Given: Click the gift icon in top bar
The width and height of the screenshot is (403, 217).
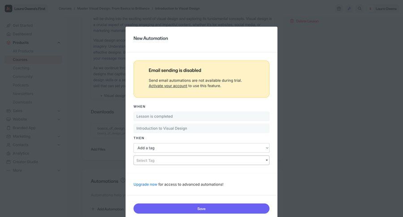Looking at the screenshot, I should point(339,9).
